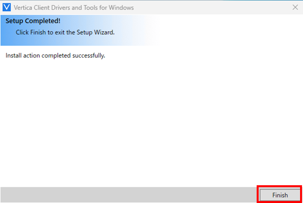Select the 'Setup Completed!' heading

pos(33,21)
